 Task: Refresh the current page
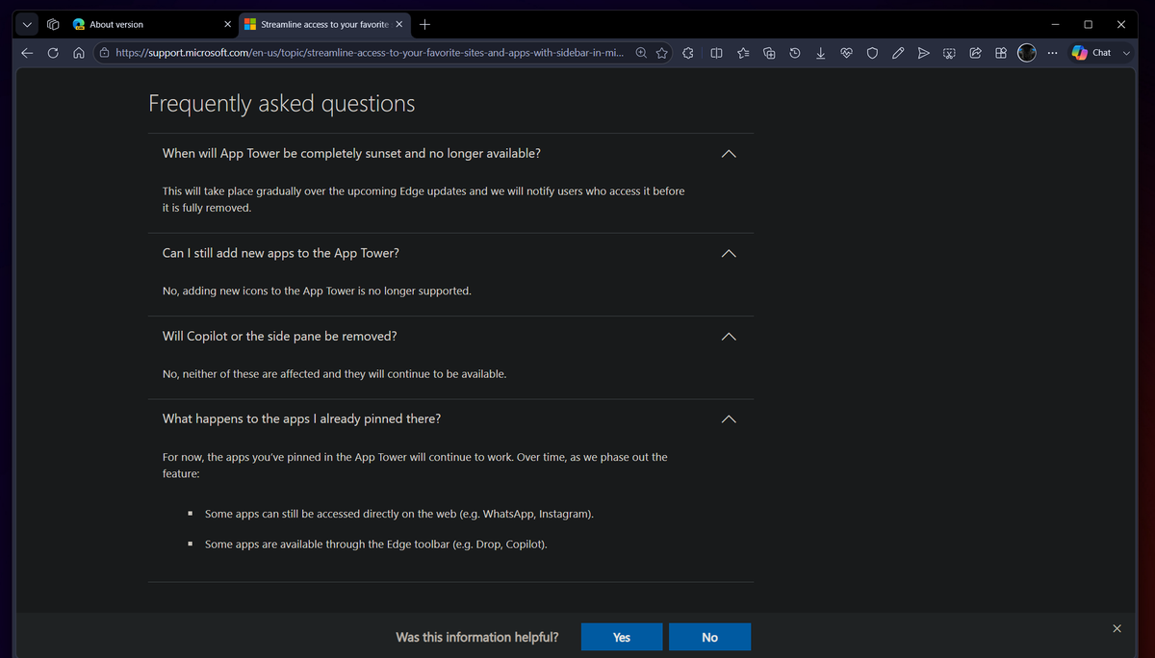click(53, 53)
